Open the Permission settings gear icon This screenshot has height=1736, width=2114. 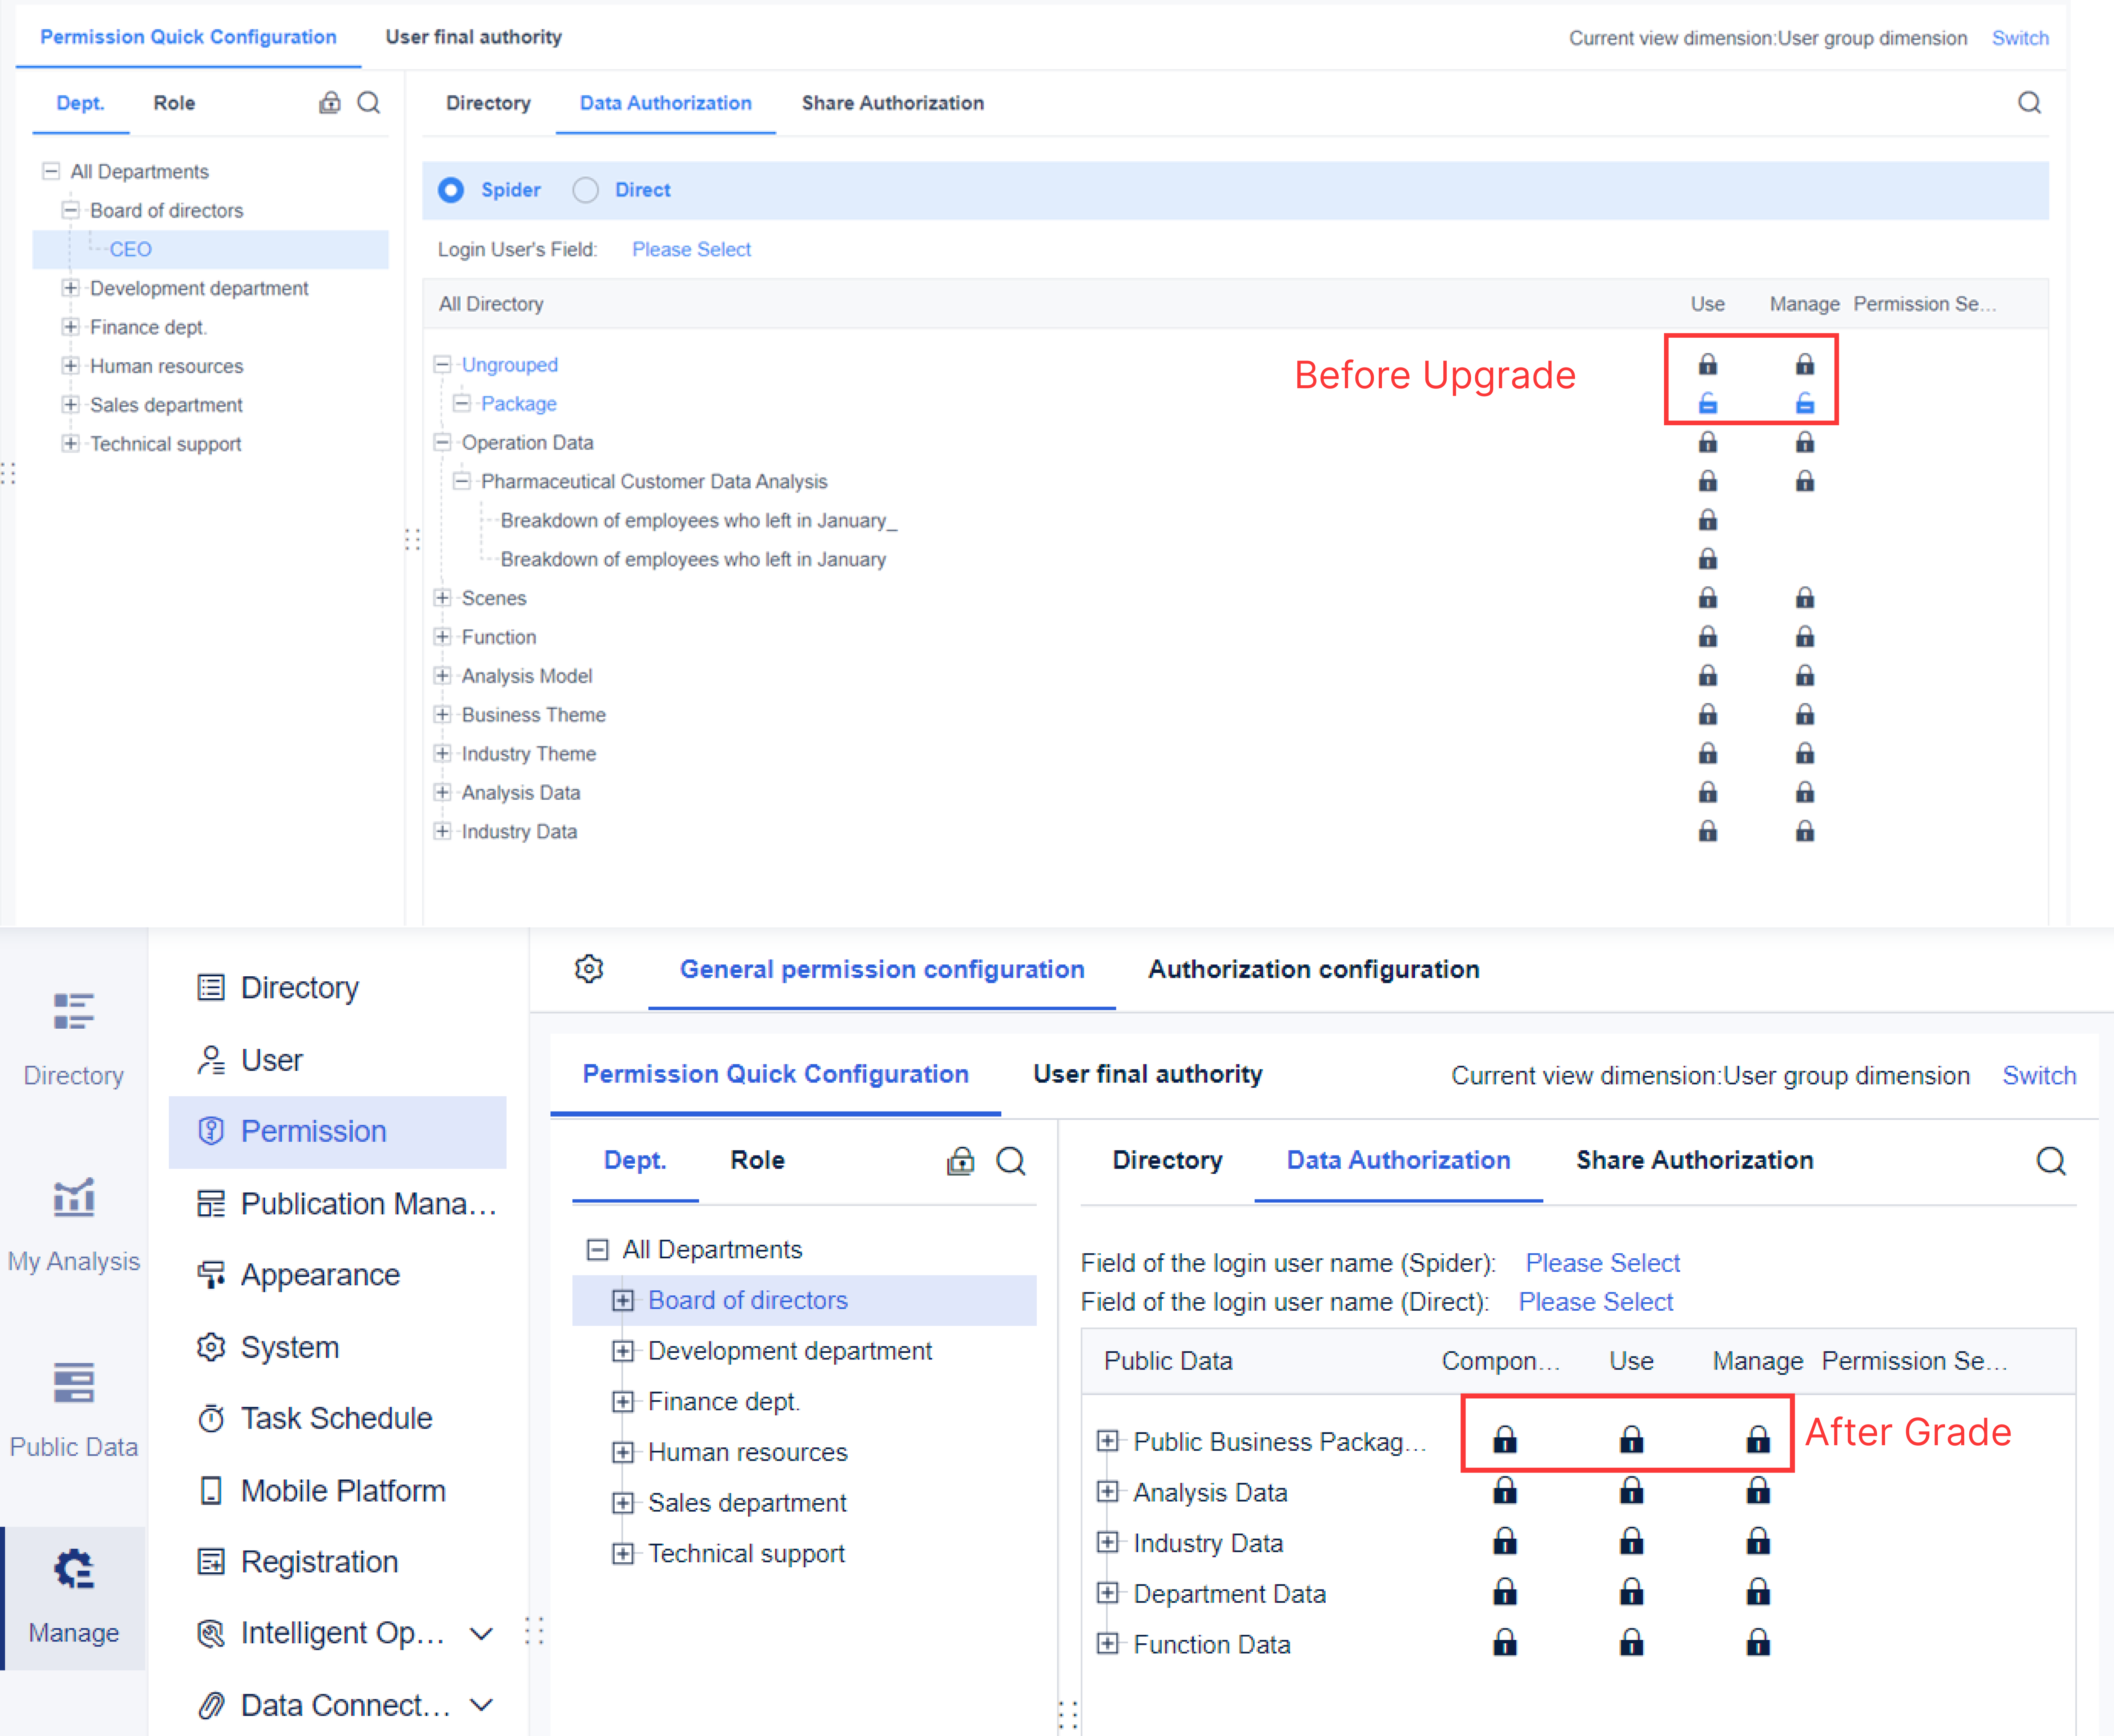pos(589,968)
